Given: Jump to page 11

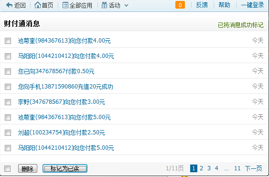Looking at the screenshot, I should pyautogui.click(x=237, y=168).
